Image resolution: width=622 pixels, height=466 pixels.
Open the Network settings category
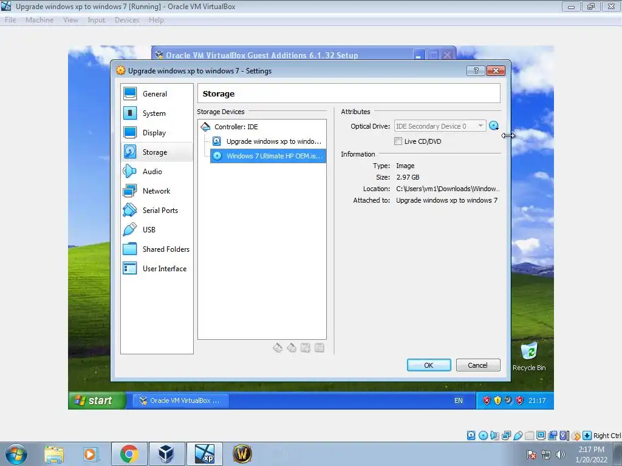pos(157,191)
